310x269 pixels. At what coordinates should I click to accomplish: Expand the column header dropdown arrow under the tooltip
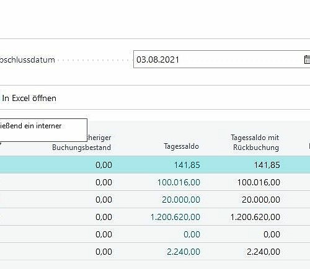(1, 144)
